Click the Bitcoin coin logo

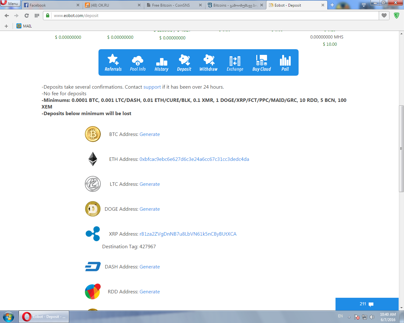click(x=93, y=134)
